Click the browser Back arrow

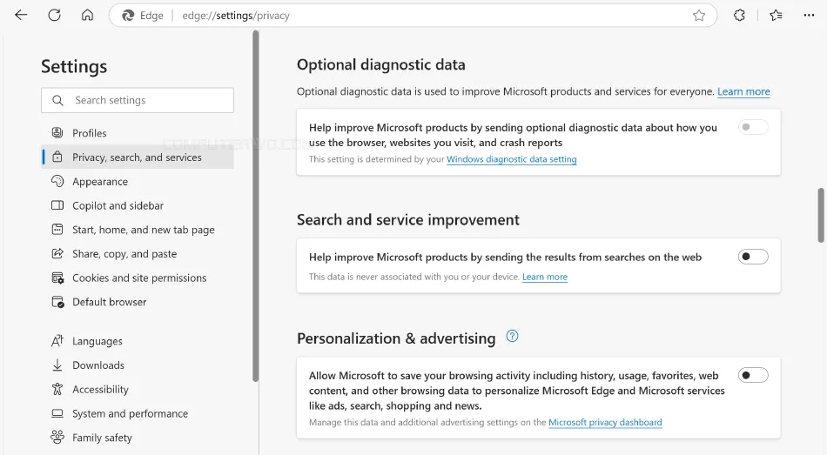(x=21, y=16)
